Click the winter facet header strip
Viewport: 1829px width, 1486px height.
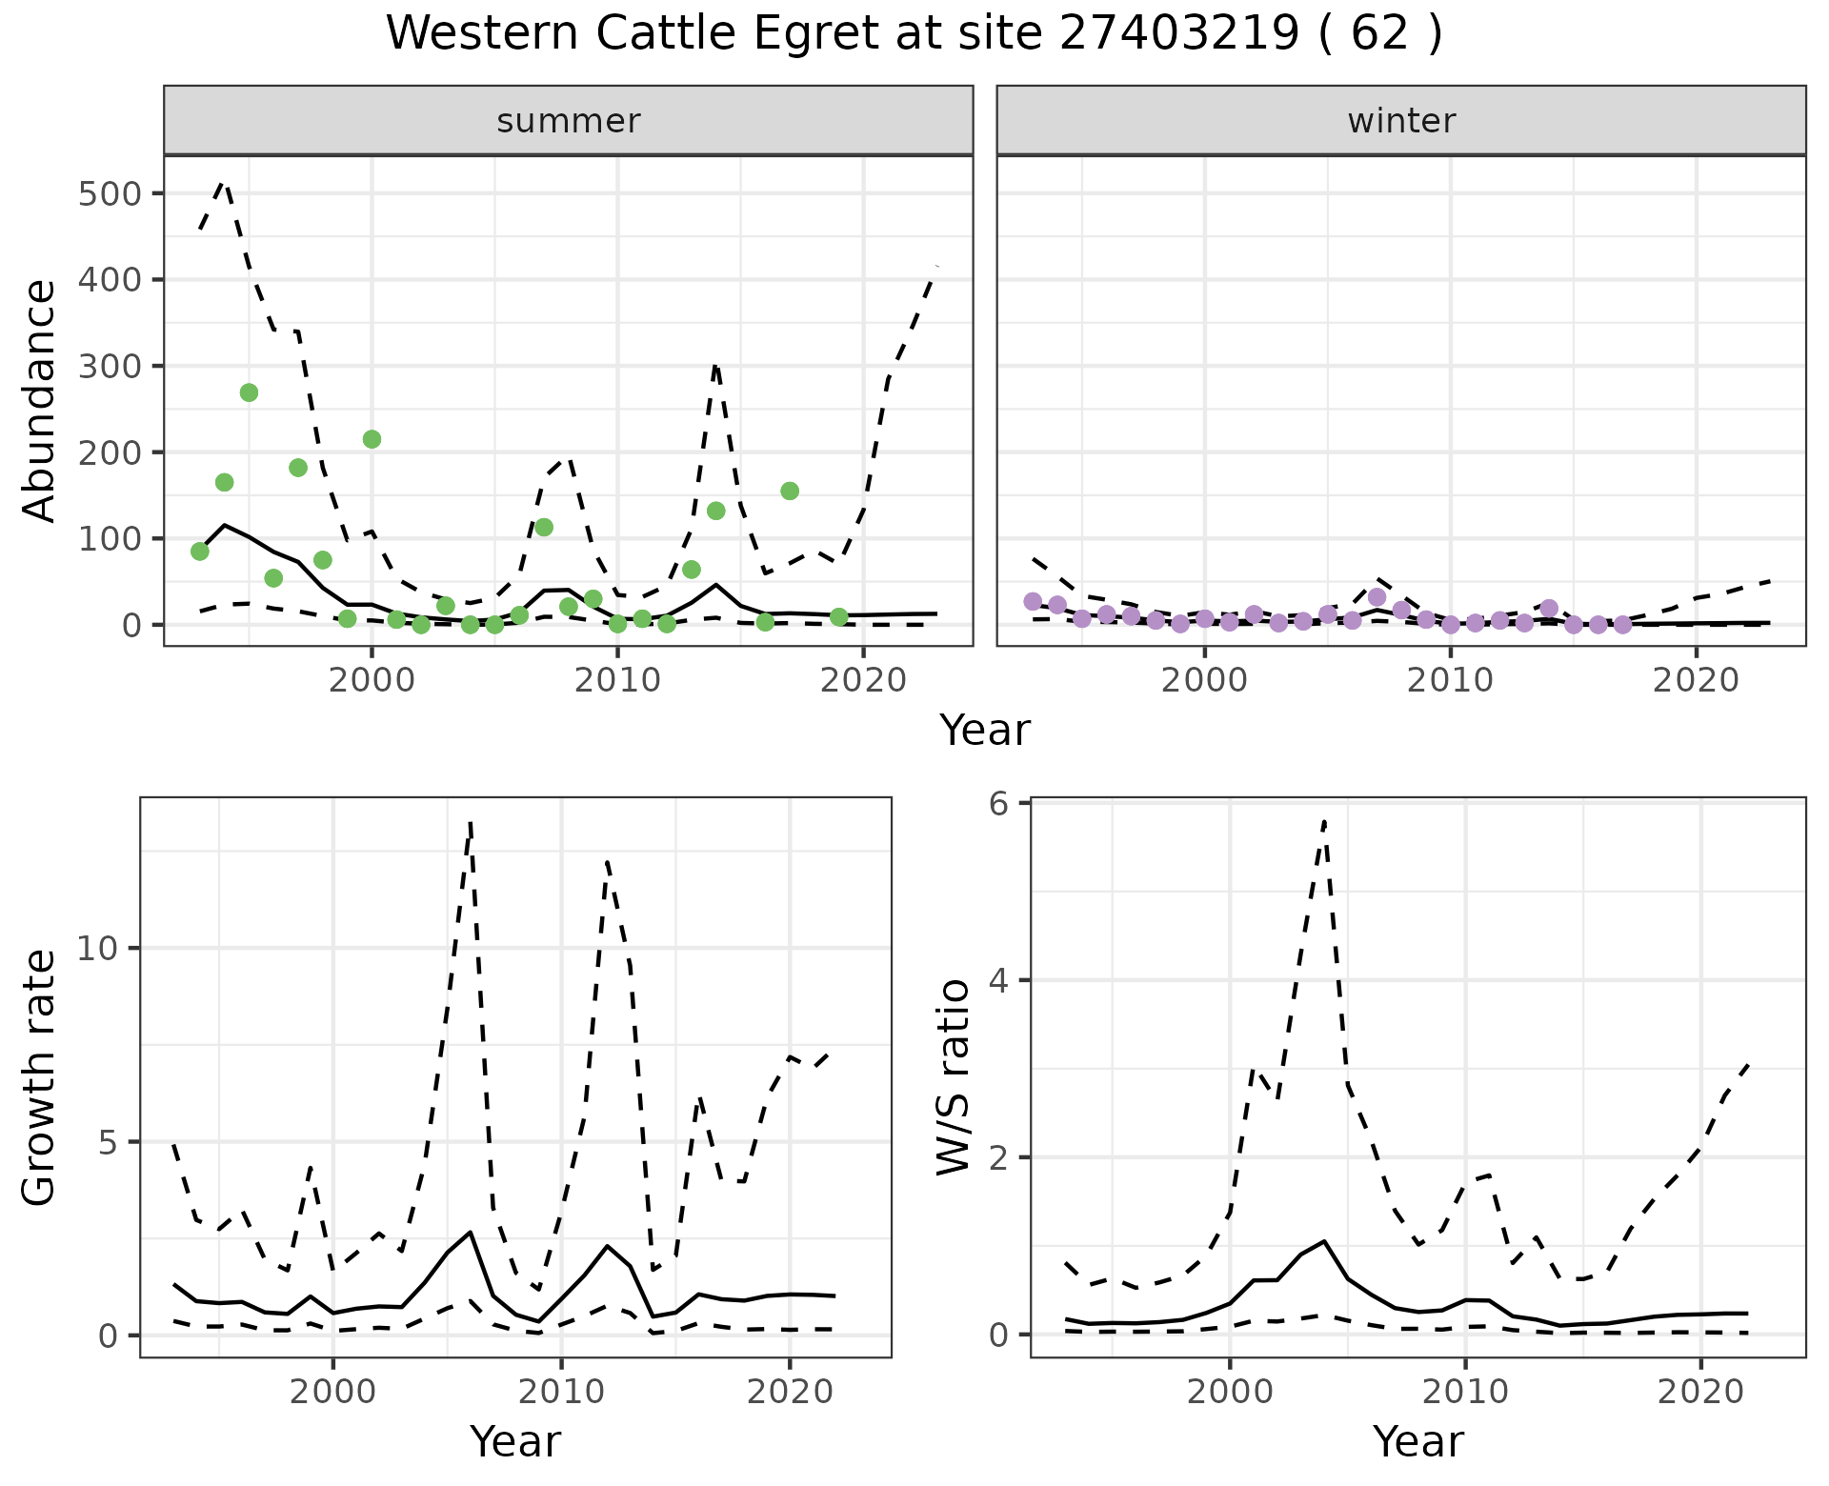tap(1400, 121)
